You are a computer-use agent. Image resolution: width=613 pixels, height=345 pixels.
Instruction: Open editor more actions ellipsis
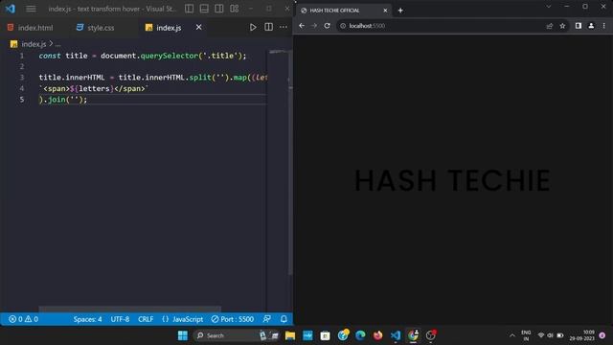point(284,28)
